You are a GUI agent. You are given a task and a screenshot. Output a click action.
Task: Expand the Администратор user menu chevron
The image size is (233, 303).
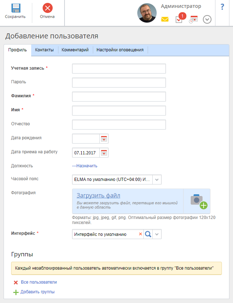click(207, 19)
